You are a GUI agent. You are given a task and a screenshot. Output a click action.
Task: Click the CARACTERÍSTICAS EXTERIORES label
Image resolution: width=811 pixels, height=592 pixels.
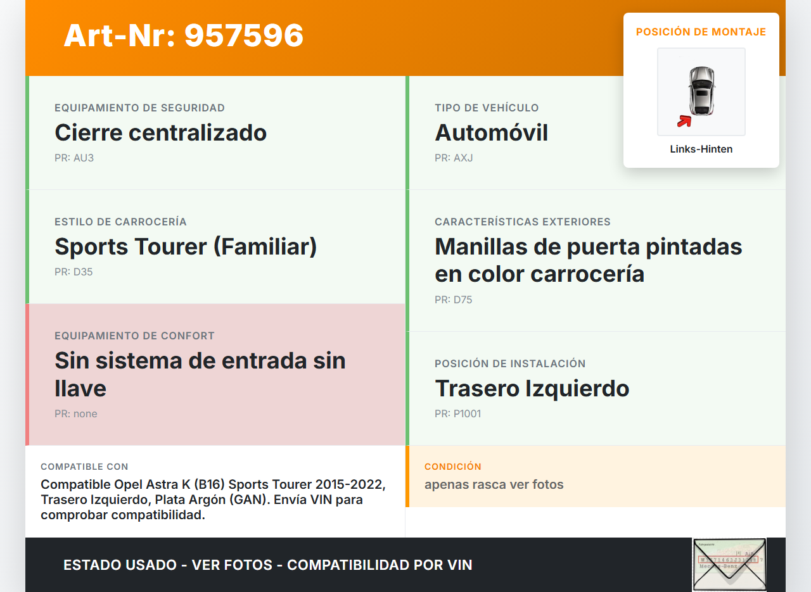pos(523,222)
